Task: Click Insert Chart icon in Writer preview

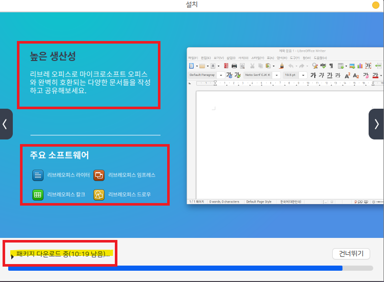Action: [x=360, y=66]
